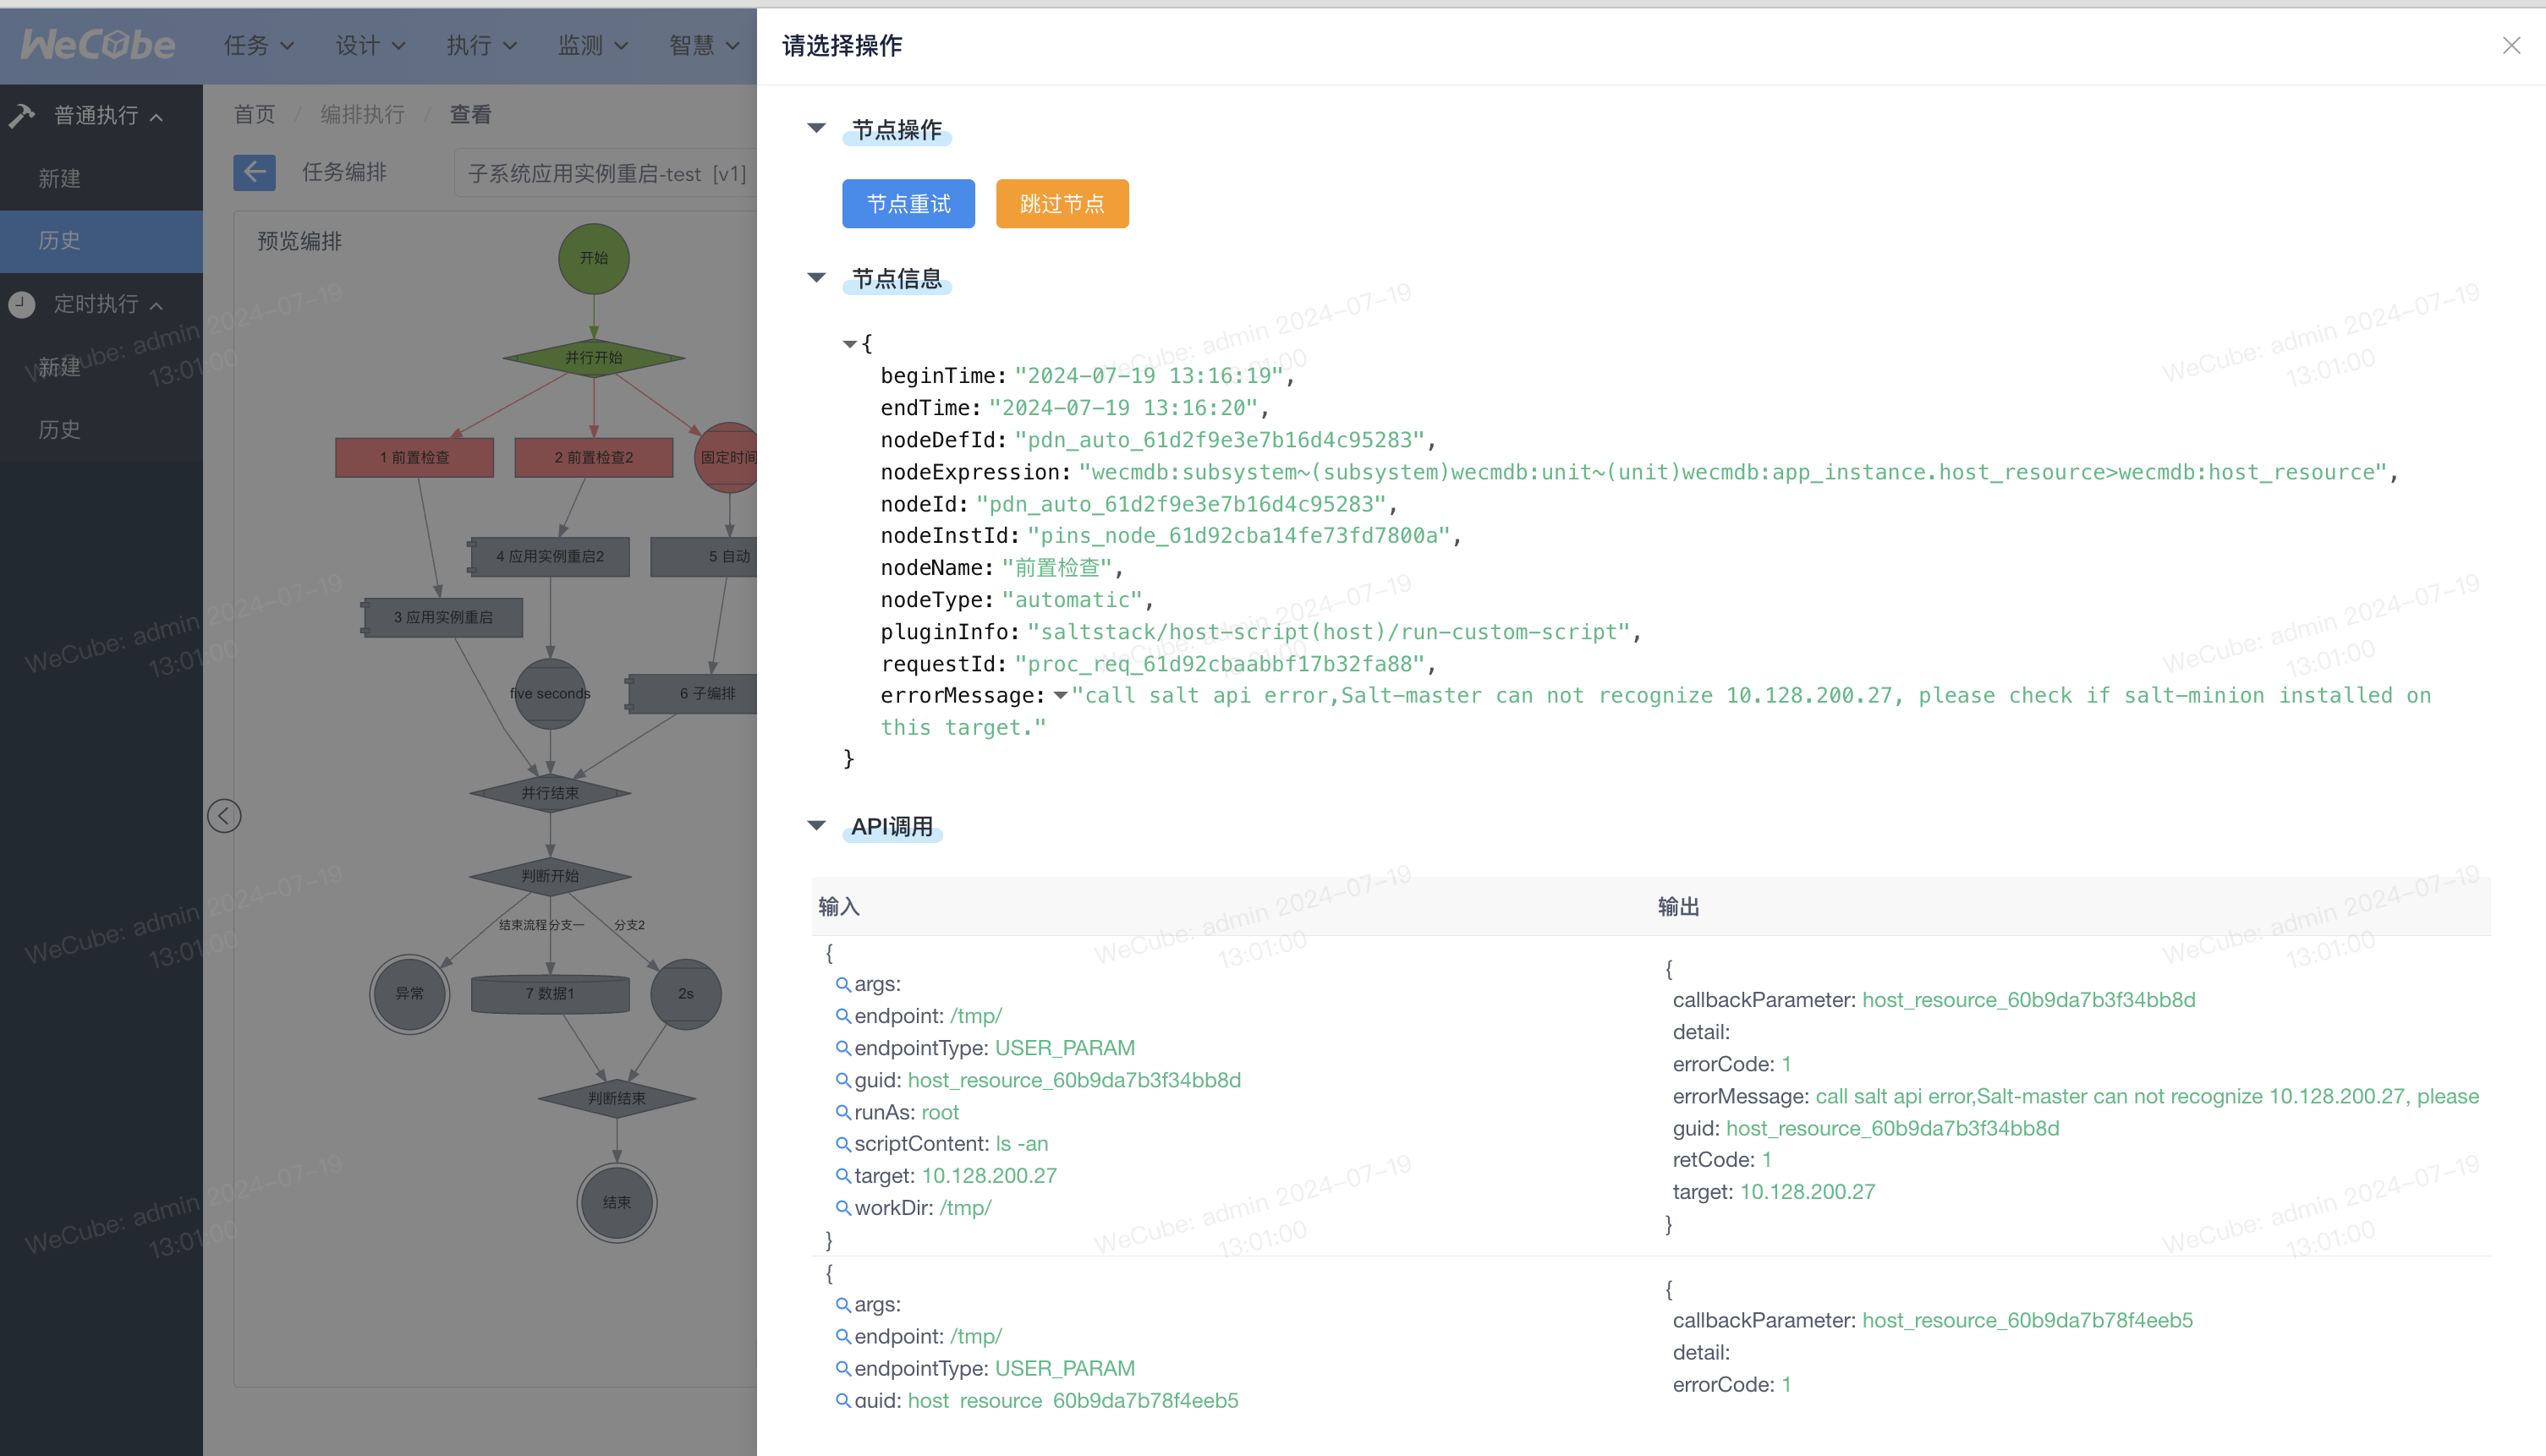This screenshot has height=1456, width=2546.
Task: Click the wrench icon beside 普通执行
Action: click(x=22, y=115)
